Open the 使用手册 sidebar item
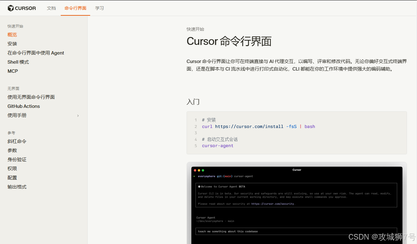 click(17, 115)
